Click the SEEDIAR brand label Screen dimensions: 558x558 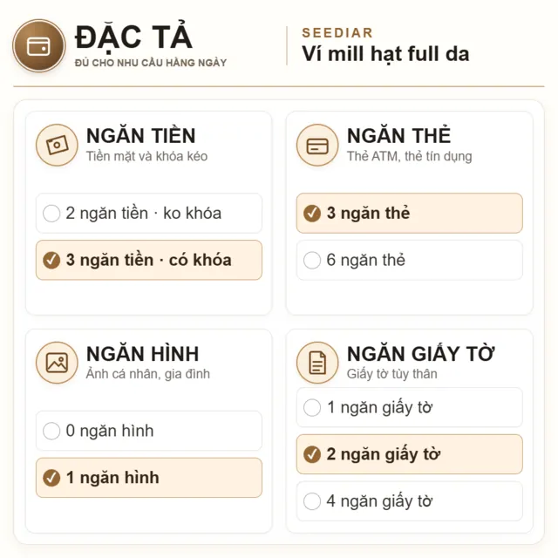337,33
